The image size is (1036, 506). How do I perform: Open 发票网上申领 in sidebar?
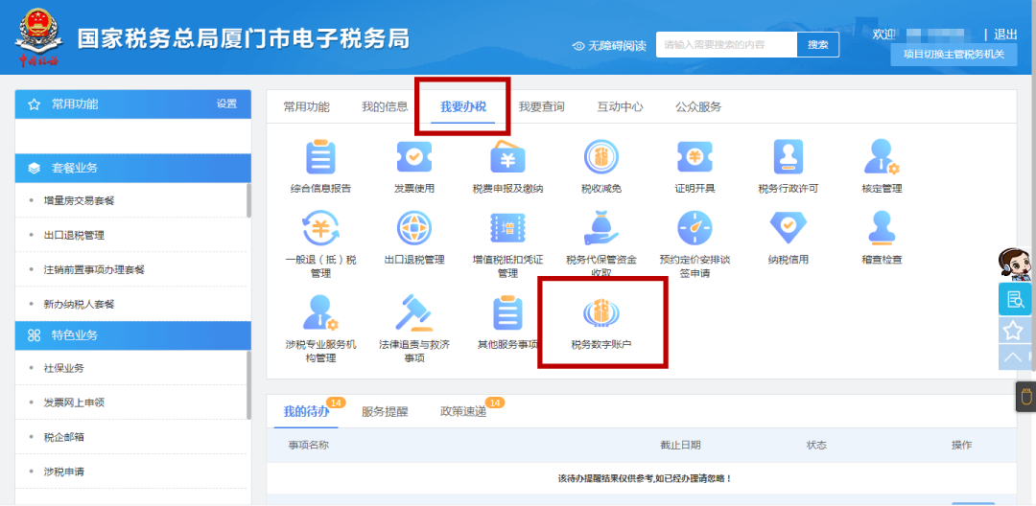73,402
